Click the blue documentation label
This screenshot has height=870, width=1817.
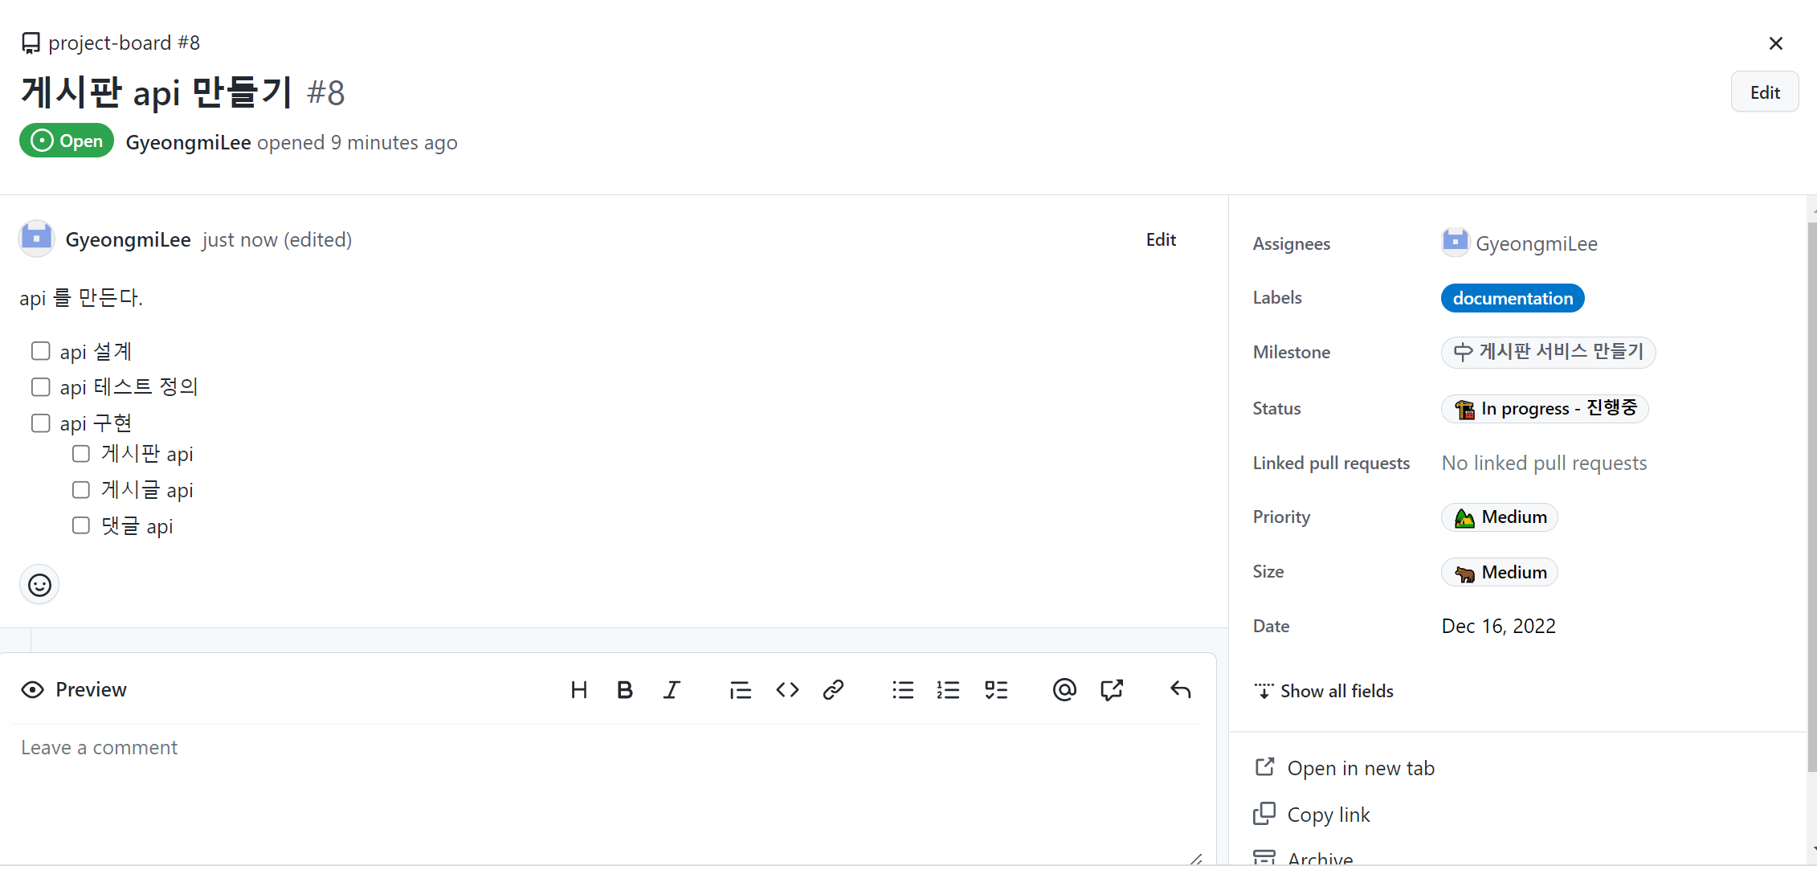(1512, 298)
